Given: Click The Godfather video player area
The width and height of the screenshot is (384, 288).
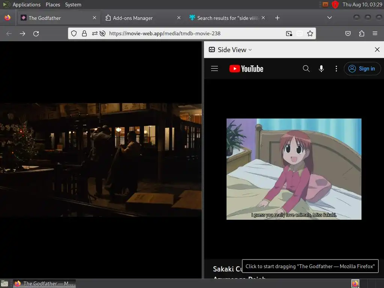Looking at the screenshot, I should (101, 160).
